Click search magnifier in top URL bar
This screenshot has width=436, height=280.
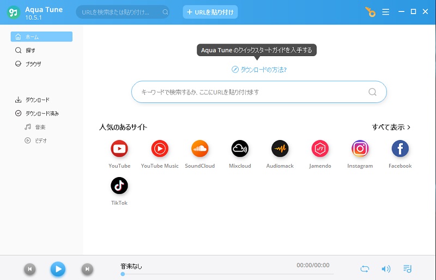165,12
